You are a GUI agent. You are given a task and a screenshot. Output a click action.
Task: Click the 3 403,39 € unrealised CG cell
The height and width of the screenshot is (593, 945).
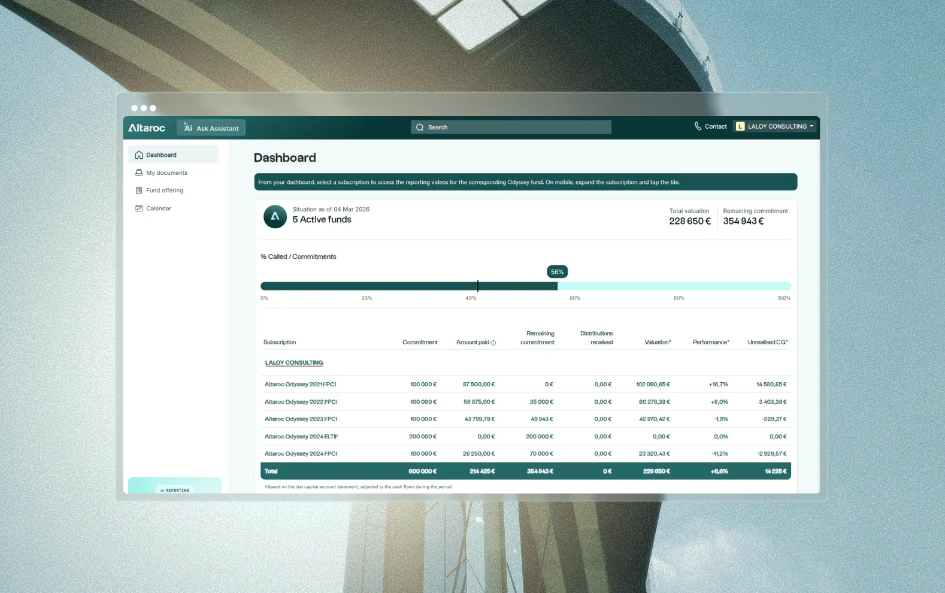pyautogui.click(x=773, y=402)
